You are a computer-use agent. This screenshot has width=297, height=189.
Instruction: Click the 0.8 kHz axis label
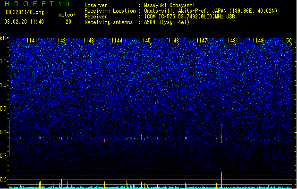point(4,132)
